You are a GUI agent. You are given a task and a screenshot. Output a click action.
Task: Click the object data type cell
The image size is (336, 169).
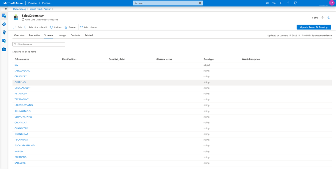tap(207, 65)
